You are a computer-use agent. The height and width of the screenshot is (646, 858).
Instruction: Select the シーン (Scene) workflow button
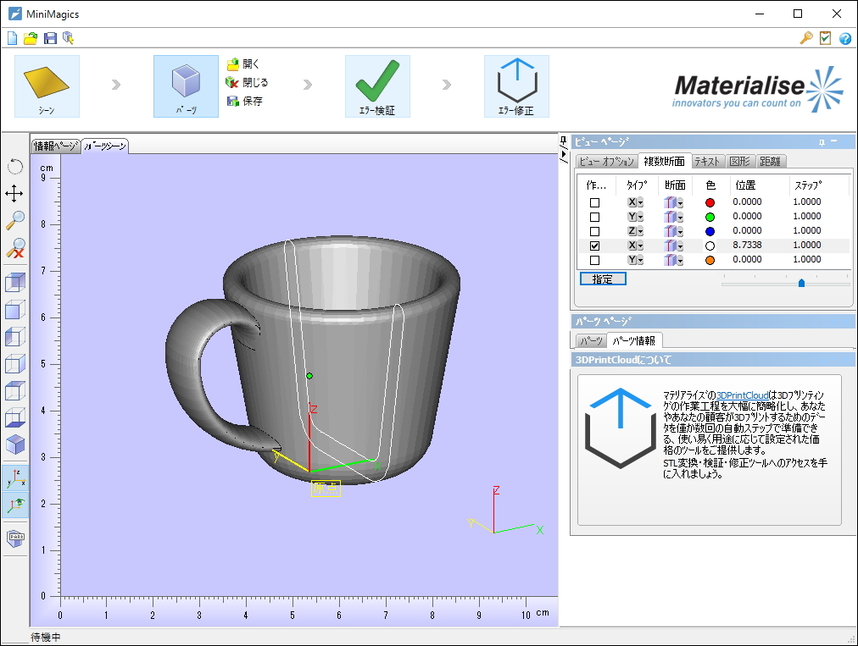pos(47,86)
